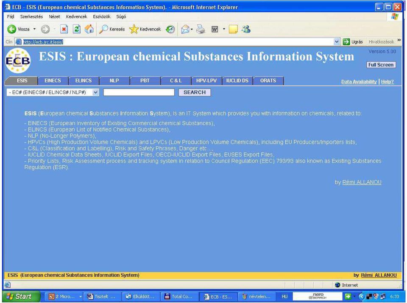Refresh the page with green arrows icon

[77, 29]
